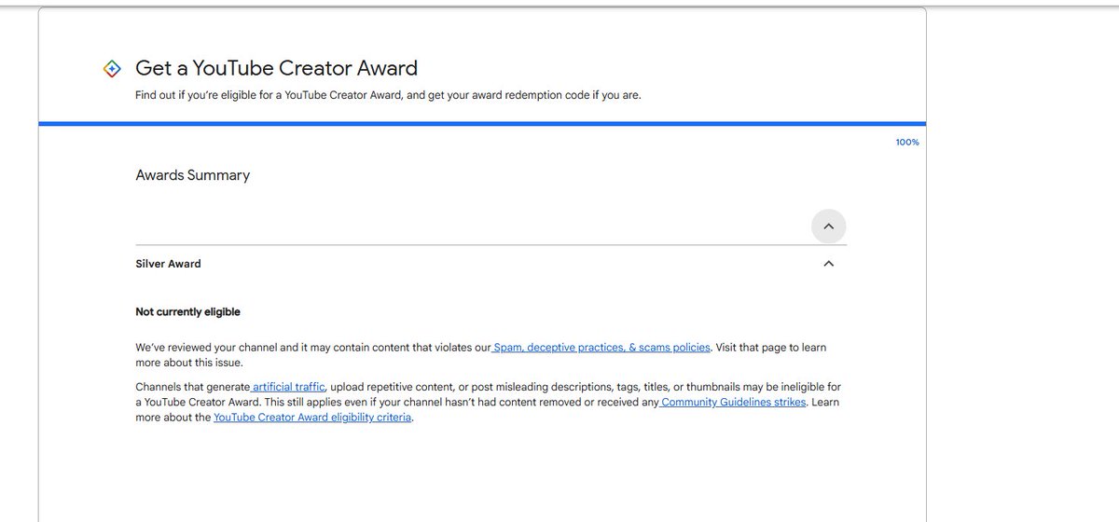This screenshot has width=1119, height=522.
Task: Open YouTube Creator Award eligibility criteria link
Action: coord(312,418)
